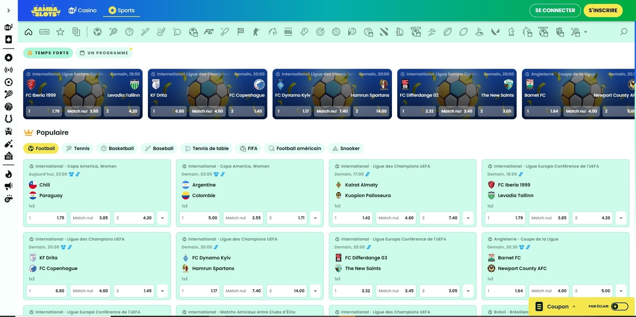The image size is (636, 317).
Task: Select golf flag icon in toolbar
Action: click(479, 32)
